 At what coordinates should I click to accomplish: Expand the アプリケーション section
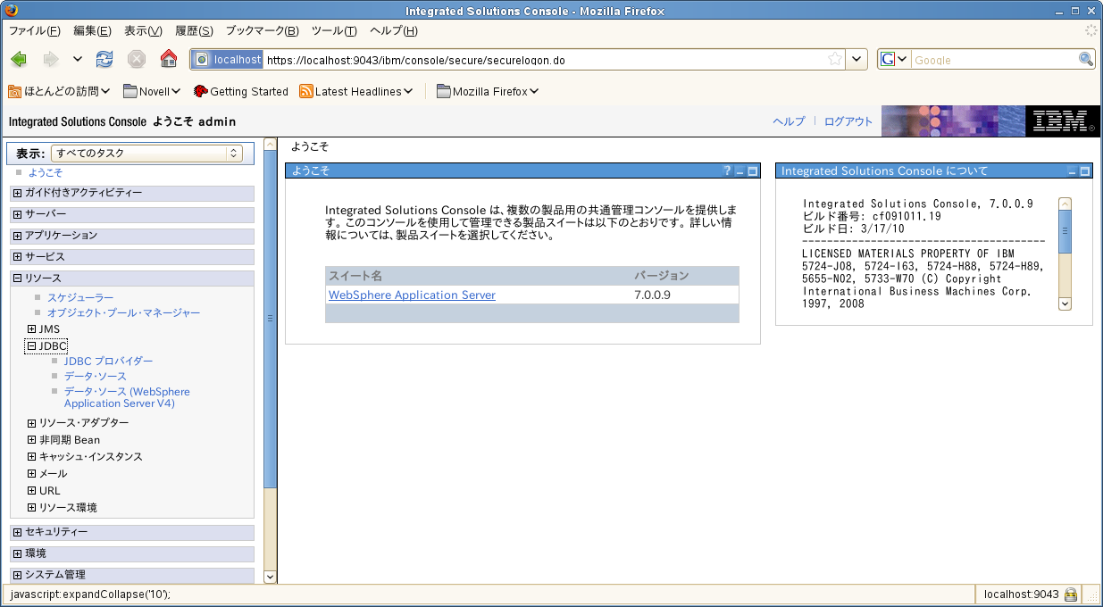tap(18, 236)
